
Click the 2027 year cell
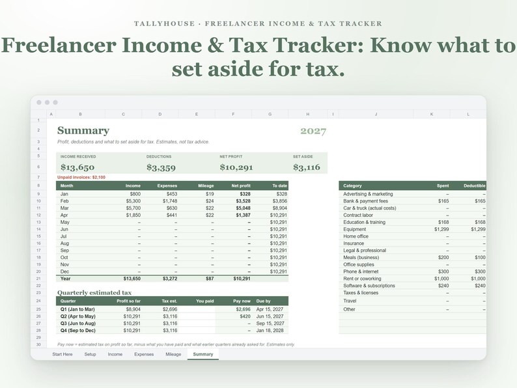pos(313,132)
